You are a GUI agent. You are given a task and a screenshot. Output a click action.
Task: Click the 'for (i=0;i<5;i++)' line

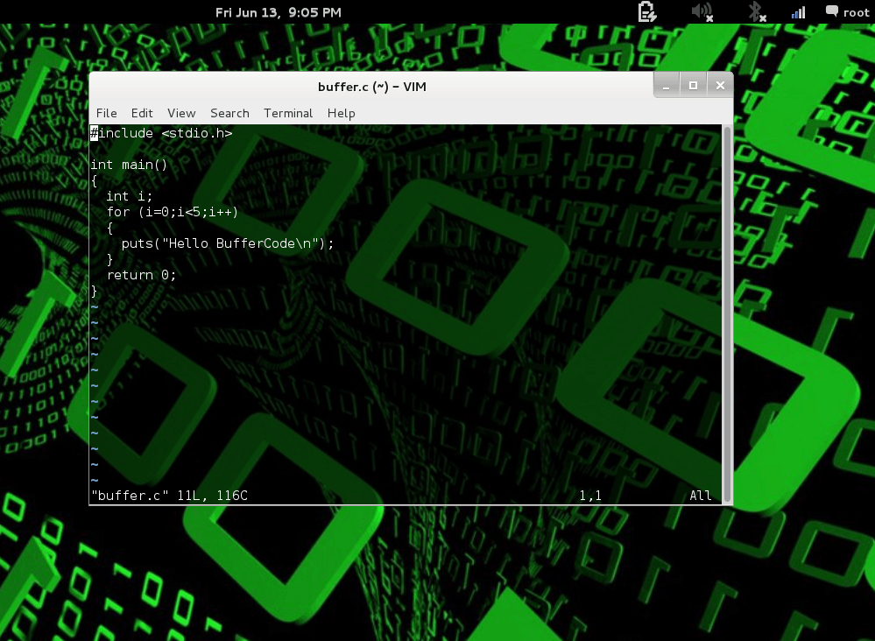(173, 212)
